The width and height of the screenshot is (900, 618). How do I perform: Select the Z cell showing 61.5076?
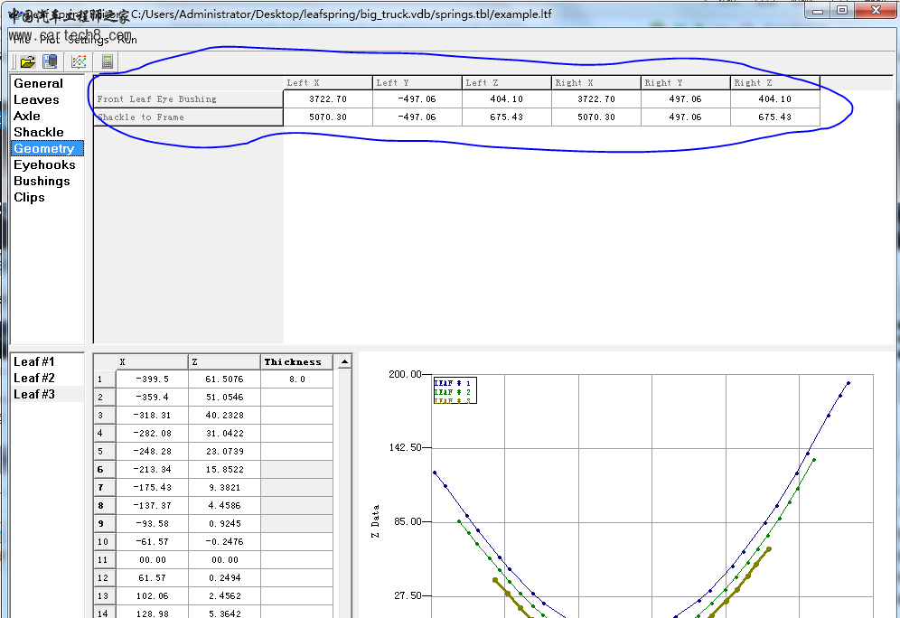224,379
